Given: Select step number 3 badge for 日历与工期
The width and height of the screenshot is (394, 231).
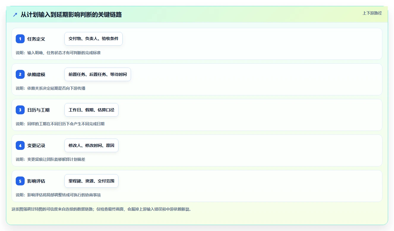Looking at the screenshot, I should pos(20,110).
